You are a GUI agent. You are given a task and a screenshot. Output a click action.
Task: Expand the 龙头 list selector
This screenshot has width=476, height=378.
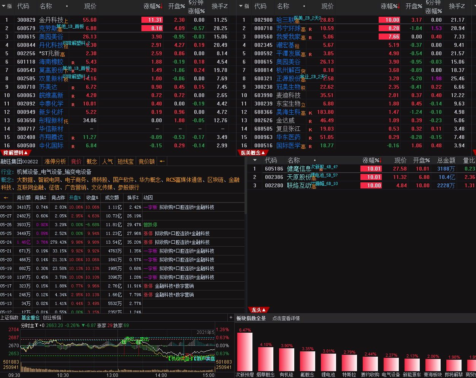(259, 310)
